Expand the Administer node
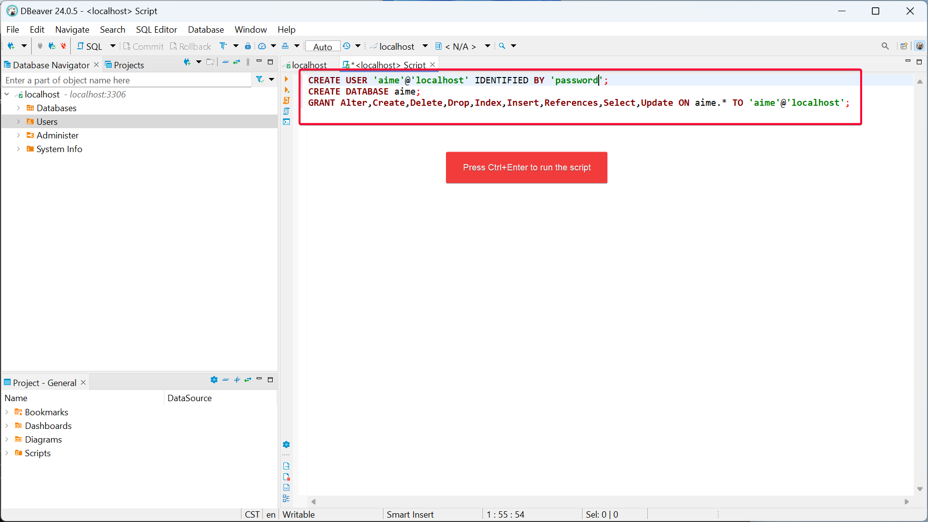Screen dimensions: 928x522 tap(19, 135)
